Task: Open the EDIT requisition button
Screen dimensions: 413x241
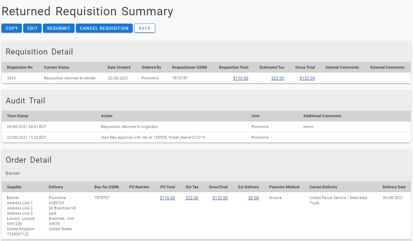Action: point(33,28)
